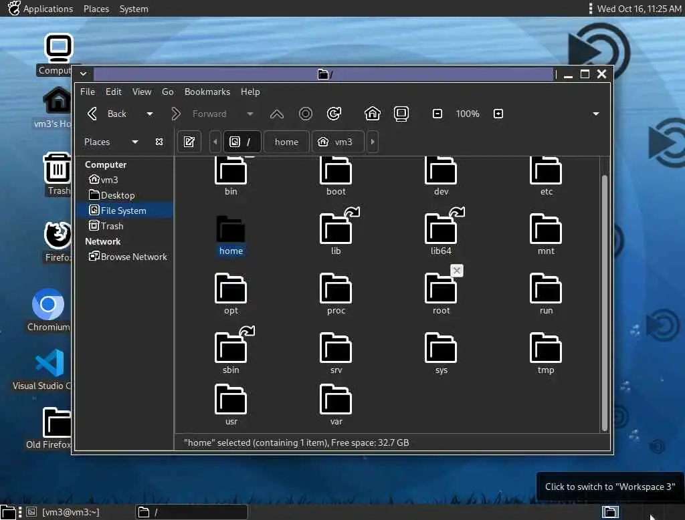This screenshot has height=520, width=685.
Task: Open the Bookmarks menu
Action: coord(207,92)
